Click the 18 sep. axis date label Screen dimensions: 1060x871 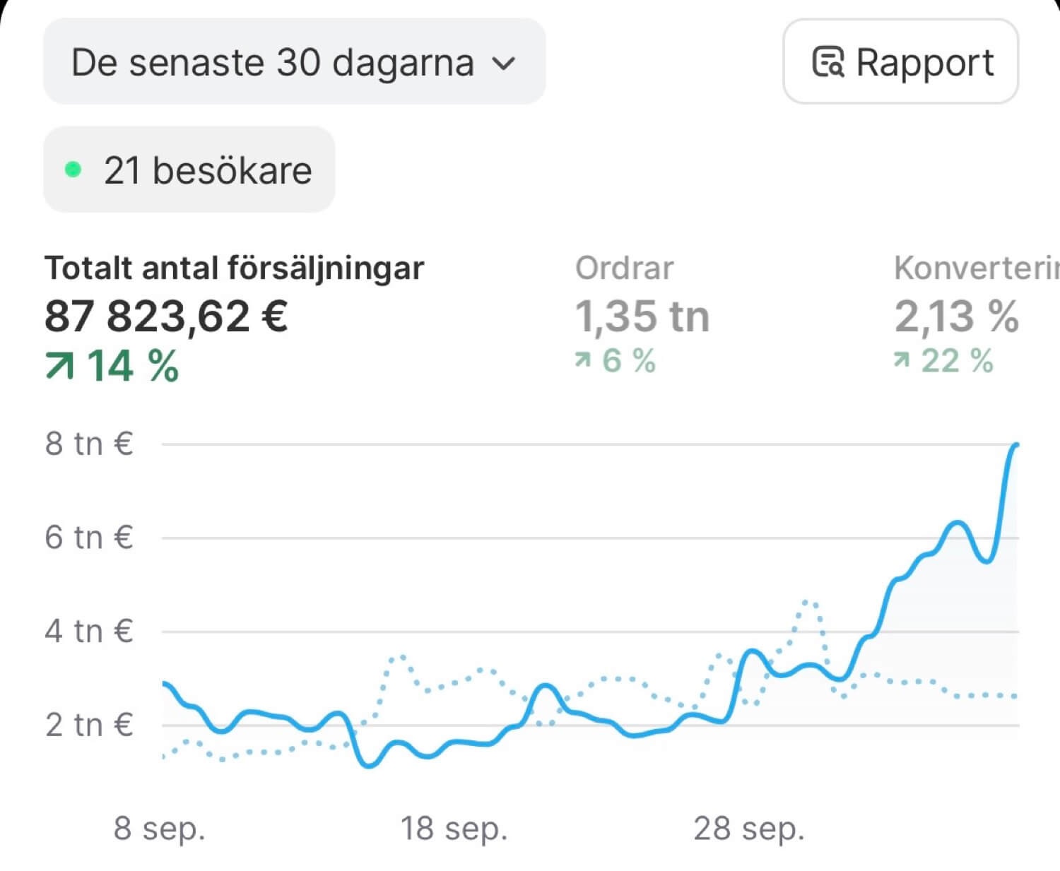tap(454, 828)
